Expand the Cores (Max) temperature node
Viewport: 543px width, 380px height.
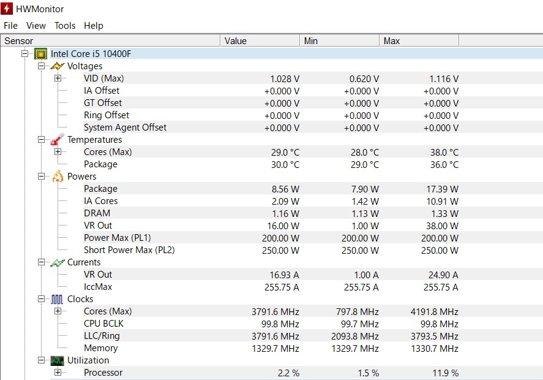(58, 152)
